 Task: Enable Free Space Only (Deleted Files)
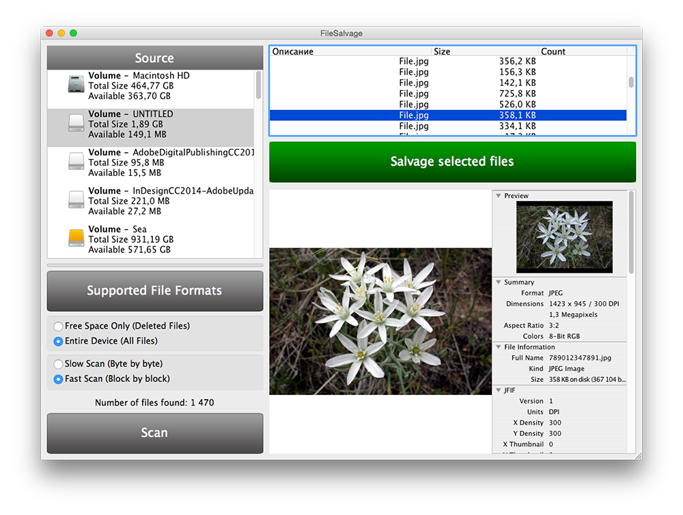(x=59, y=326)
